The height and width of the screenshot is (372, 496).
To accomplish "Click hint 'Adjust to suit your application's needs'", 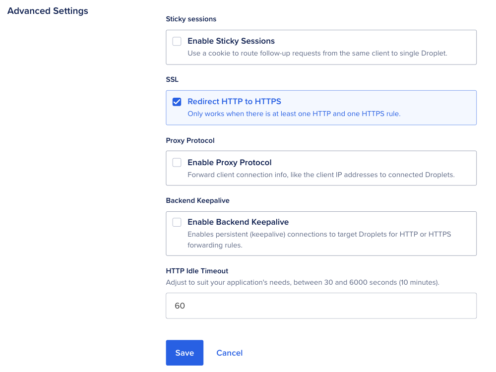I will pyautogui.click(x=303, y=282).
